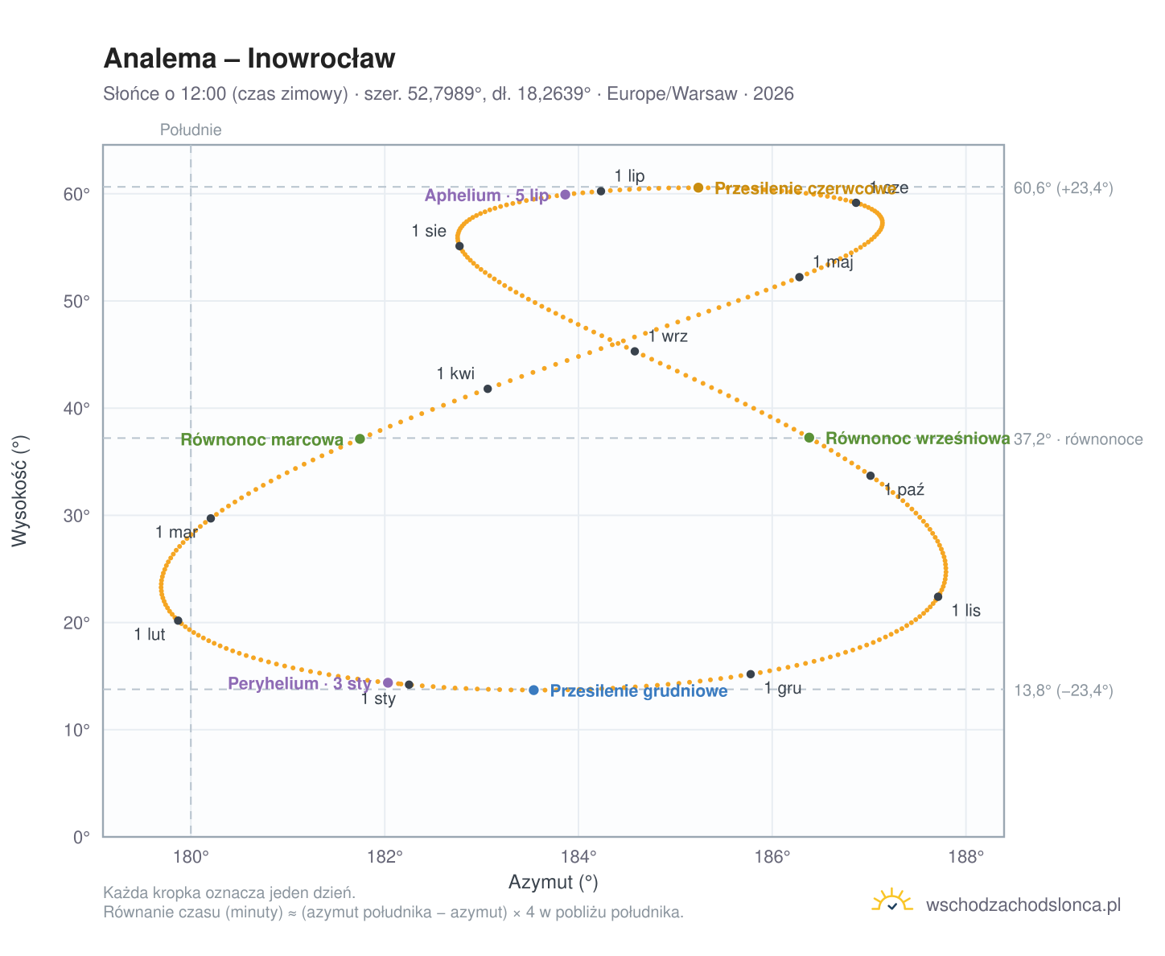Click the Przesilenie grudniowe blue dot
Image resolution: width=1165 pixels, height=956 pixels.
(x=533, y=690)
